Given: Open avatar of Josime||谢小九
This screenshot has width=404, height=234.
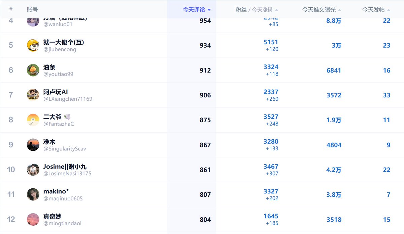Looking at the screenshot, I should click(33, 170).
